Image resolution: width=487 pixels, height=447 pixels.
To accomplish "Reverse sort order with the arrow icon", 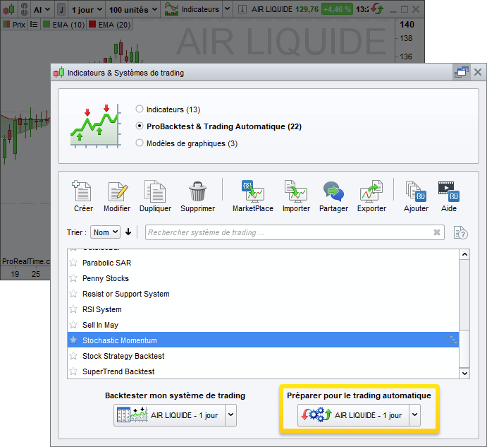I will point(128,232).
